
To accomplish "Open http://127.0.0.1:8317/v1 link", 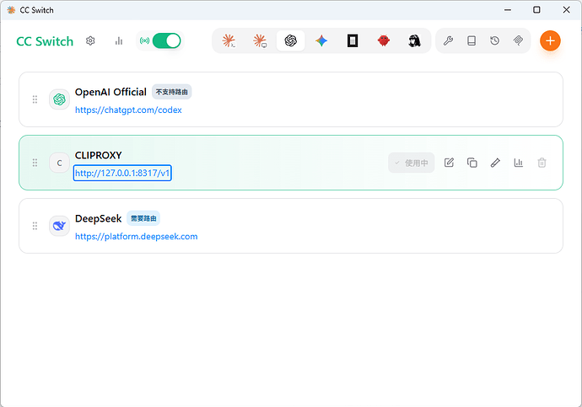I will (x=122, y=173).
